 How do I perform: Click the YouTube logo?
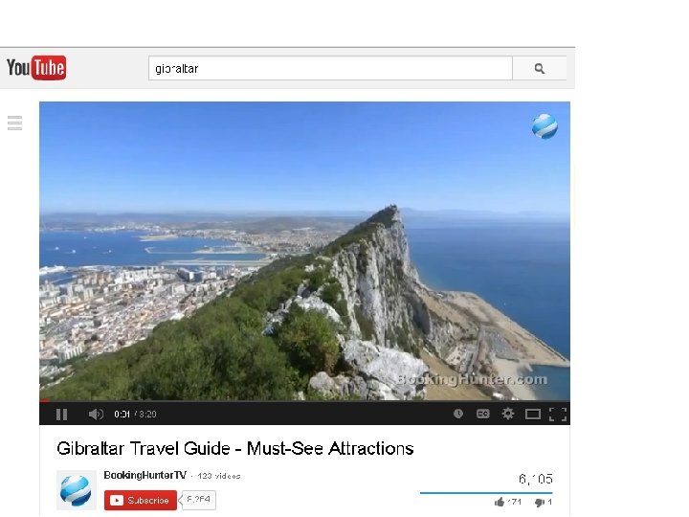pos(36,68)
